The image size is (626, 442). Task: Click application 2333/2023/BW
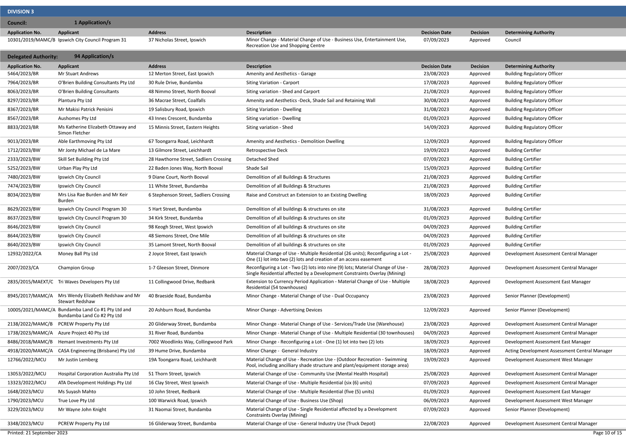[x=24, y=159]
